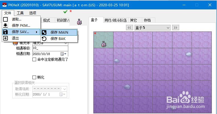Switch to the 其它 tab
This screenshot has width=217, height=114.
coord(134,21)
